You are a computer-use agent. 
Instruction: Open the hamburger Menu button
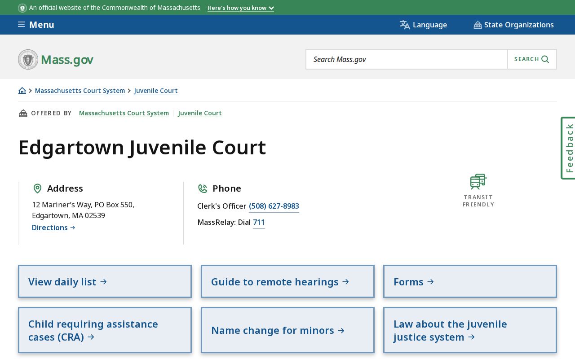click(x=36, y=25)
